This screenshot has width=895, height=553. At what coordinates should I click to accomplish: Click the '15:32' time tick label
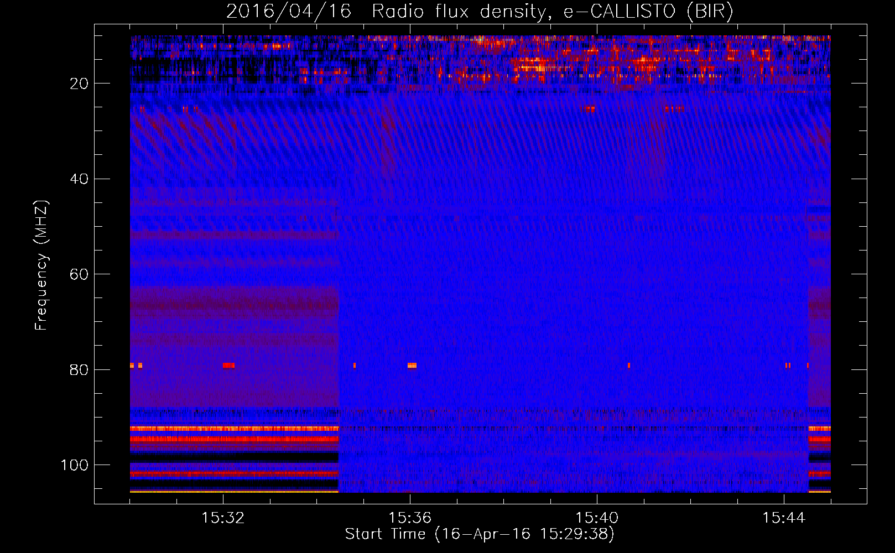[223, 518]
